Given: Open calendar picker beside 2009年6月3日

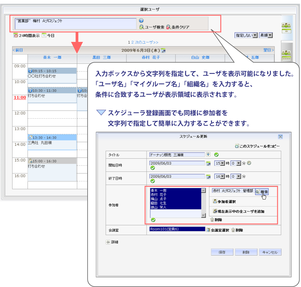Looking at the screenshot, I should tap(163, 51).
